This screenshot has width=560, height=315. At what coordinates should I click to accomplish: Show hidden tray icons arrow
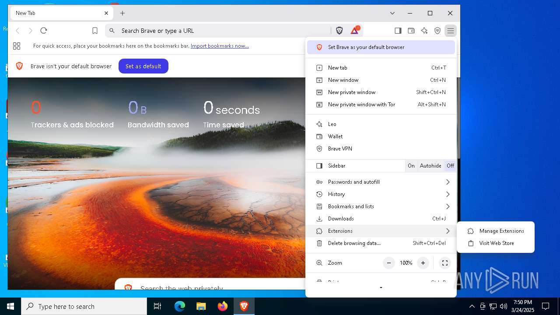[472, 306]
